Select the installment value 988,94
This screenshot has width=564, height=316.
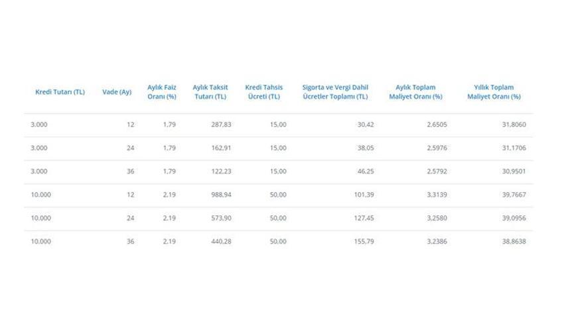221,195
